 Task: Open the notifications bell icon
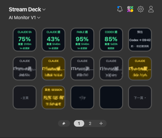click(x=120, y=9)
